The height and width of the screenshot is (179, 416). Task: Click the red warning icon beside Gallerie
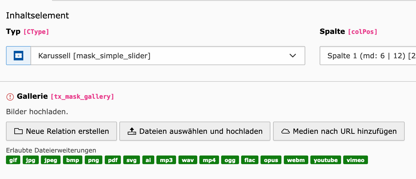coord(10,97)
